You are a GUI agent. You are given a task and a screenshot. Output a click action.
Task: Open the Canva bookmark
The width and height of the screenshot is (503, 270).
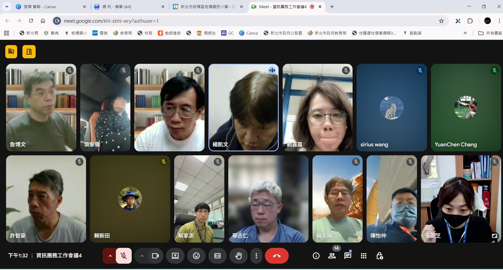[249, 33]
